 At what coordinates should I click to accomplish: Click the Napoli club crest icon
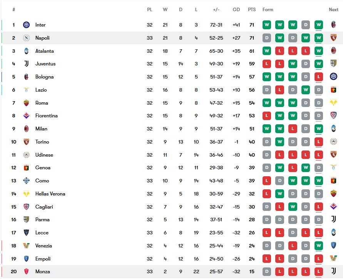26,38
